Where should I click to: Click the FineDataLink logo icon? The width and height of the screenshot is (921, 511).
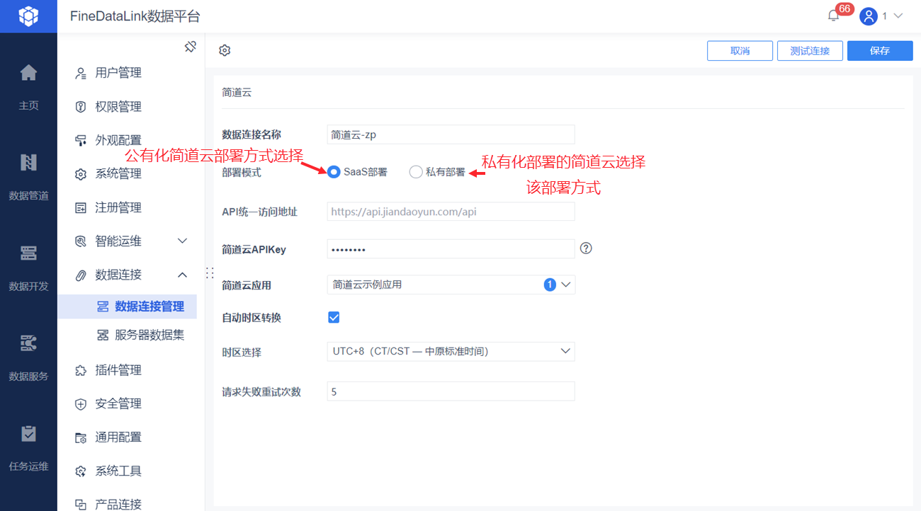pyautogui.click(x=28, y=16)
